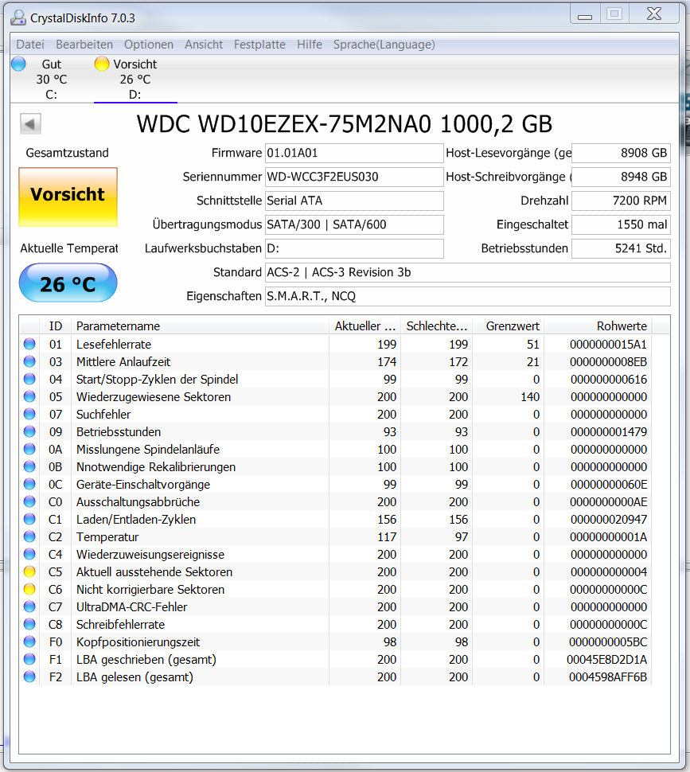The height and width of the screenshot is (772, 690).
Task: Click status orb for Ausschaltungsabbrüche
Action: coord(29,501)
